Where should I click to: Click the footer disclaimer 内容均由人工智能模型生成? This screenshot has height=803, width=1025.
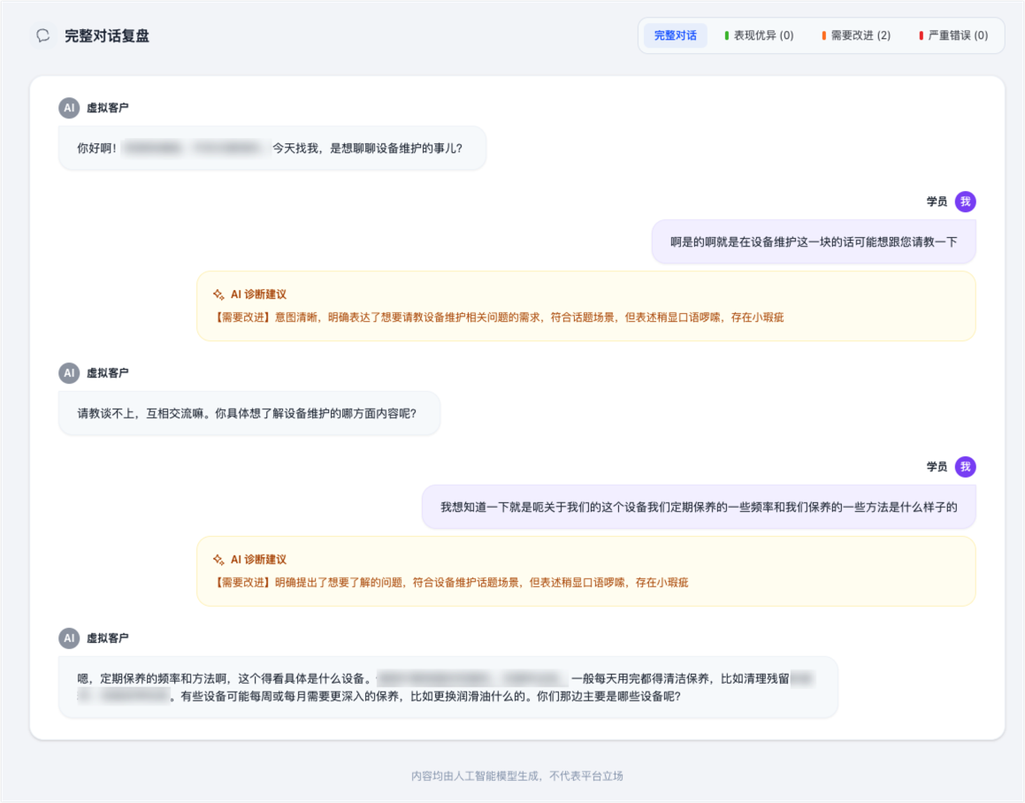[517, 776]
